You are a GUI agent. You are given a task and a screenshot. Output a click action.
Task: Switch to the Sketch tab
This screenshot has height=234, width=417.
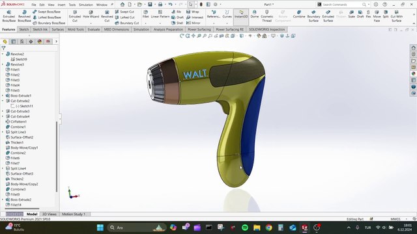coord(24,29)
